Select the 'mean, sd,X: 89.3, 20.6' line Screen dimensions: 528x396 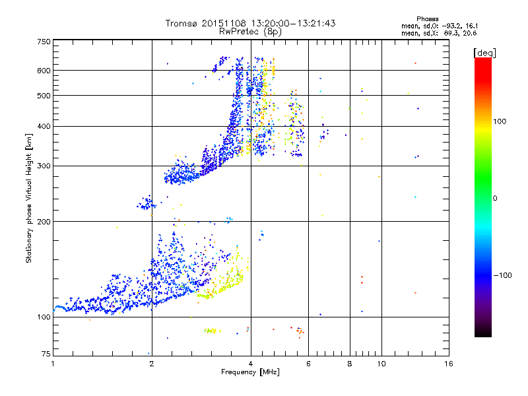[x=439, y=33]
